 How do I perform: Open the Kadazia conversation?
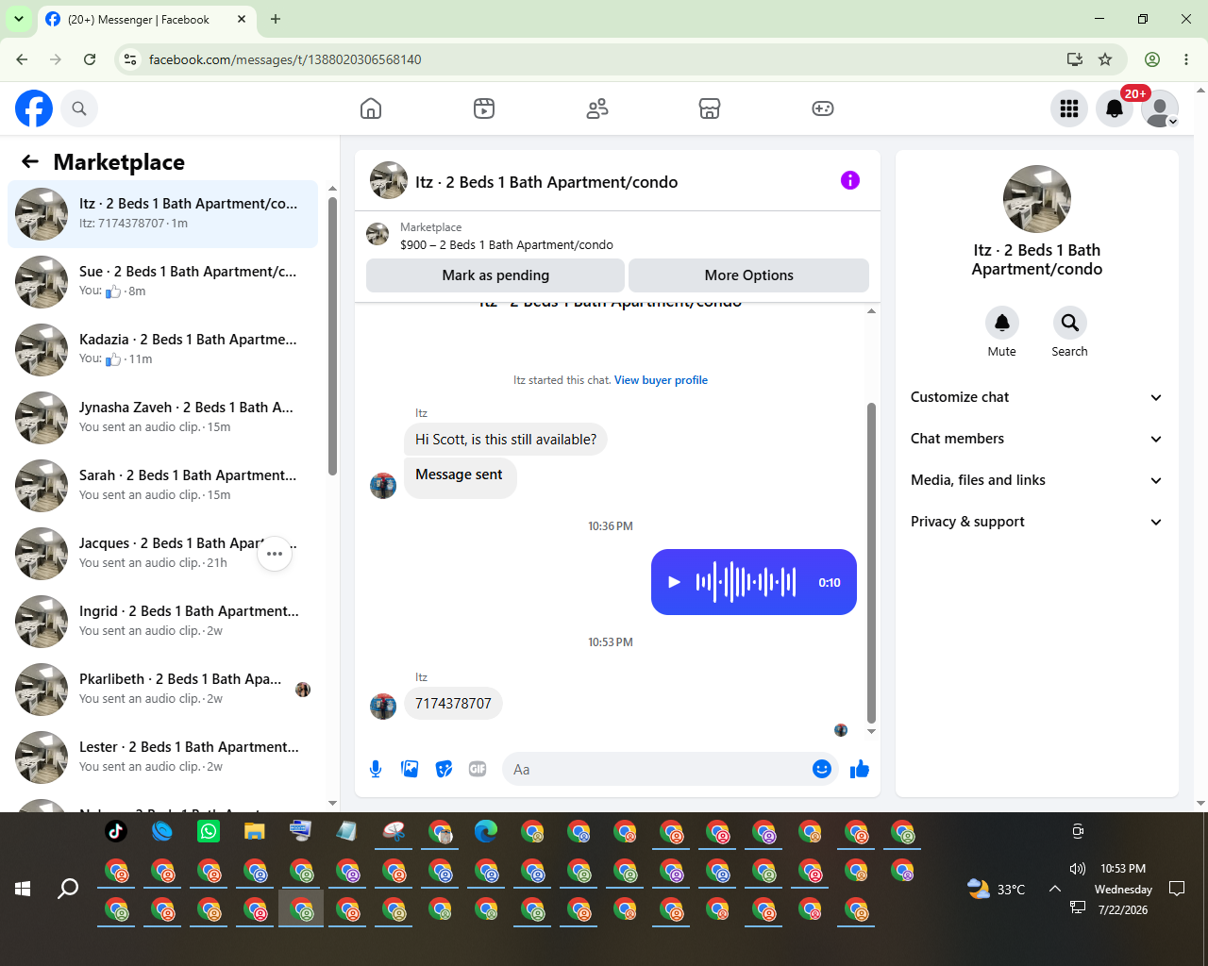click(x=163, y=350)
